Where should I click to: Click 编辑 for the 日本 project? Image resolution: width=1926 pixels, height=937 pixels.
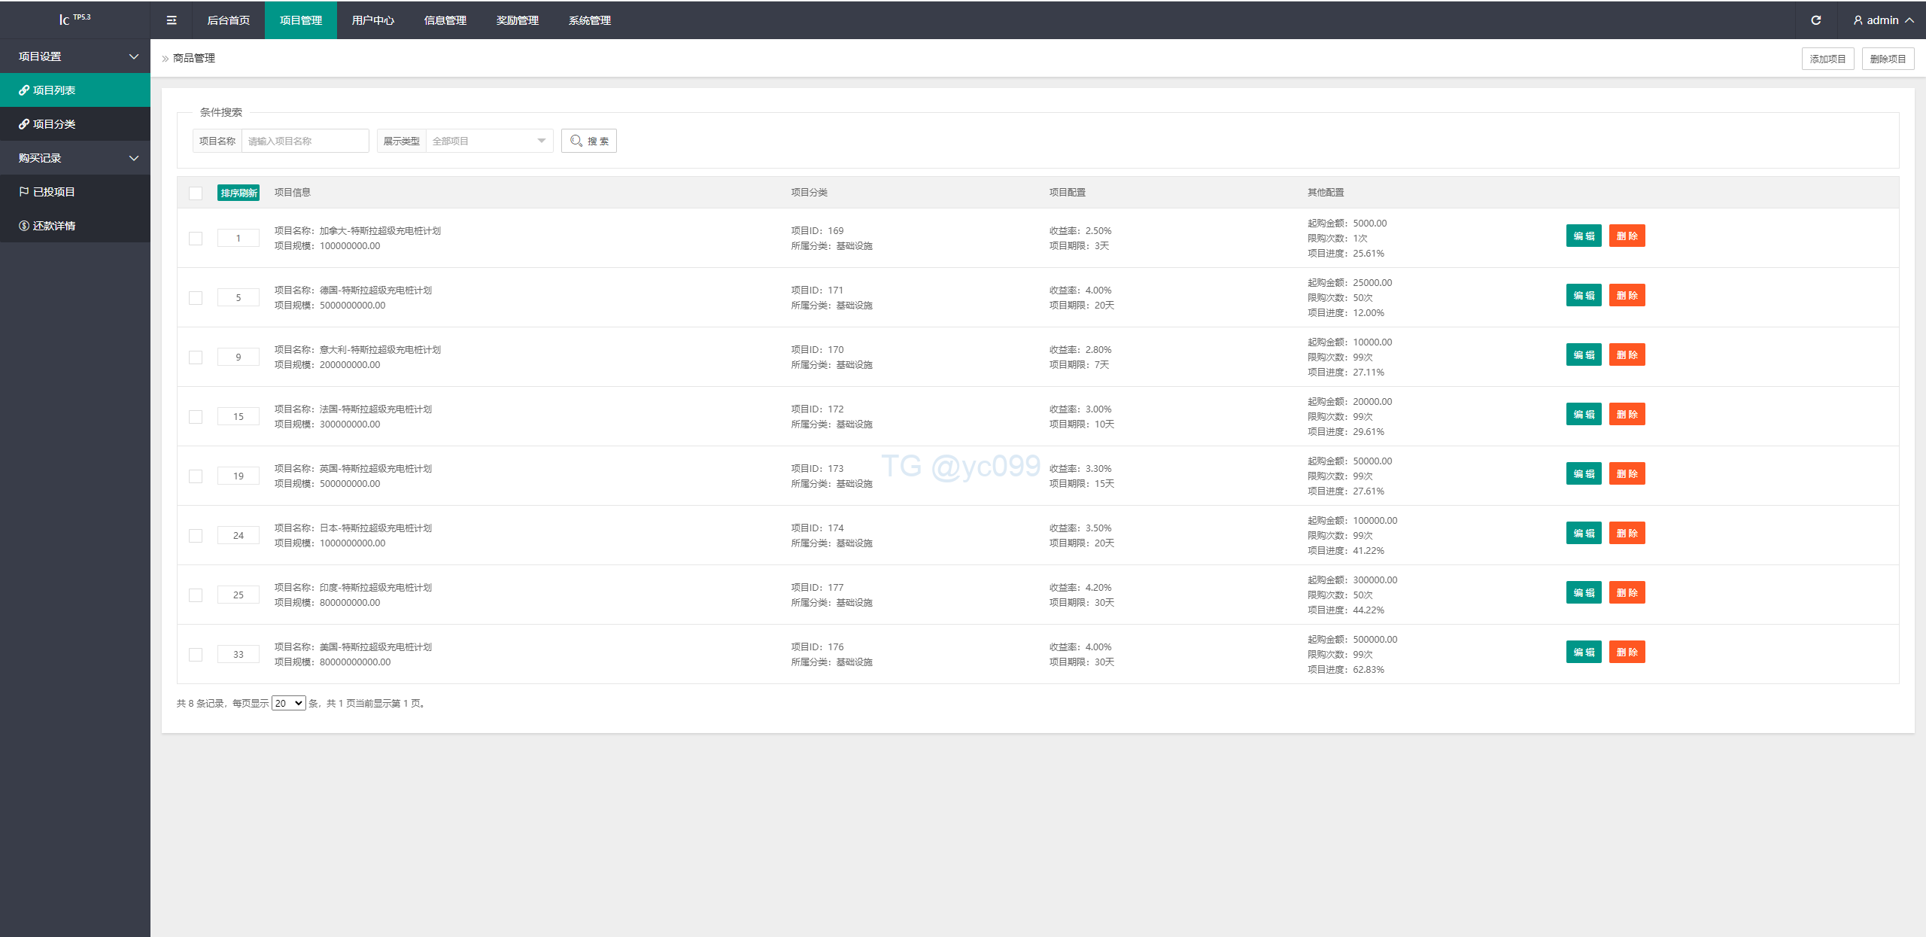coord(1583,534)
